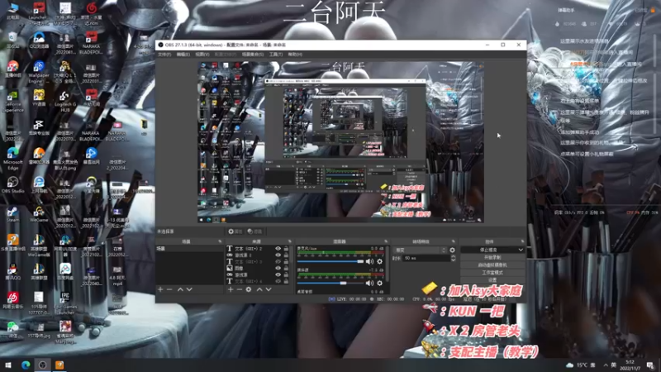Image resolution: width=661 pixels, height=372 pixels.
Task: Select the 场景 entry in Scenes list
Action: [190, 249]
